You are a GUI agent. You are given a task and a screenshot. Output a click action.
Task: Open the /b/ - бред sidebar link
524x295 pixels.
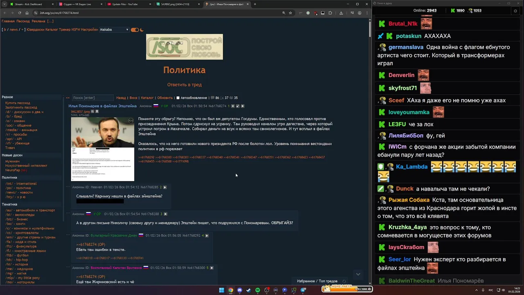point(14,116)
